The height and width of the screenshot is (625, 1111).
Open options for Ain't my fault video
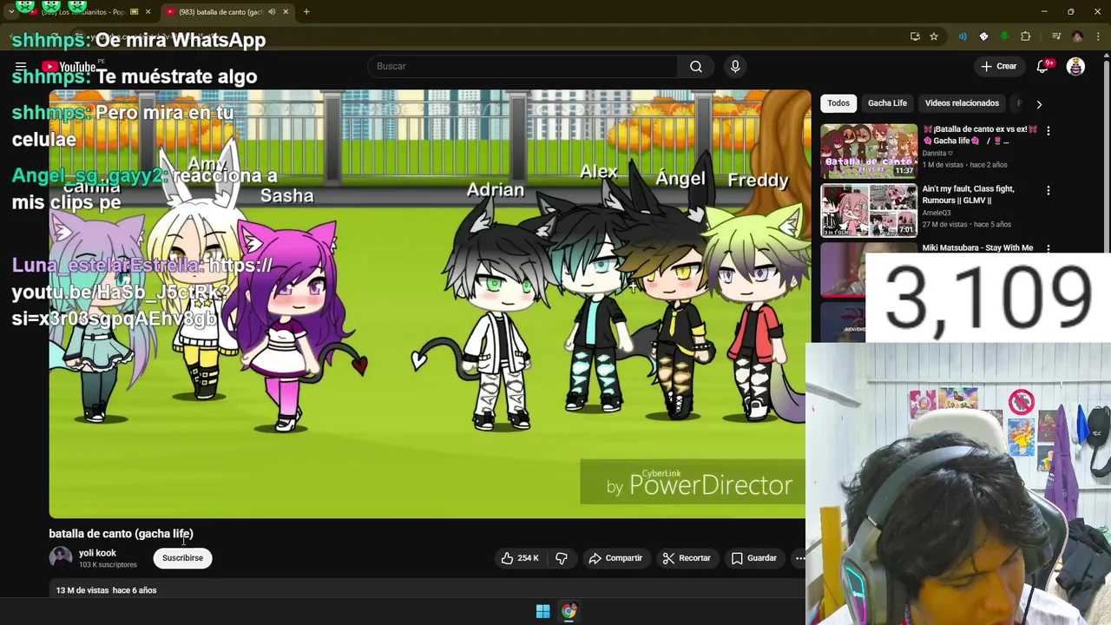pyautogui.click(x=1048, y=190)
